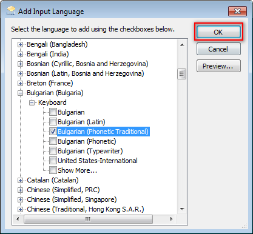The height and width of the screenshot is (234, 253).
Task: Expand the Bengali (Bangladesh) tree node
Action: click(x=20, y=44)
